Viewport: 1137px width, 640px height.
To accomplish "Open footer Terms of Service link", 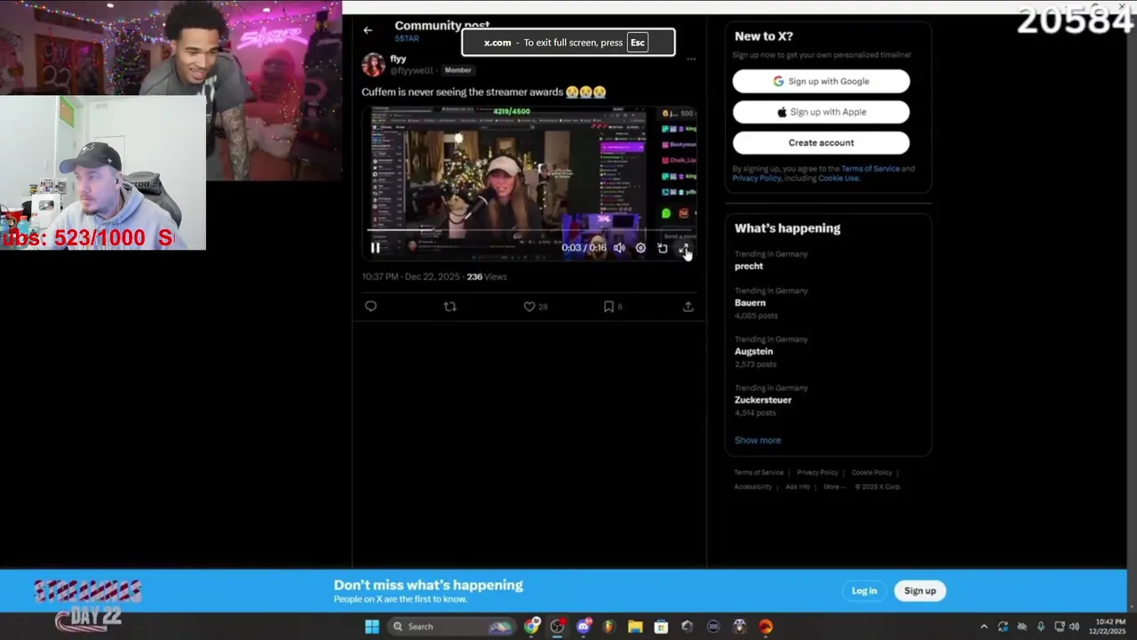I will pos(759,473).
